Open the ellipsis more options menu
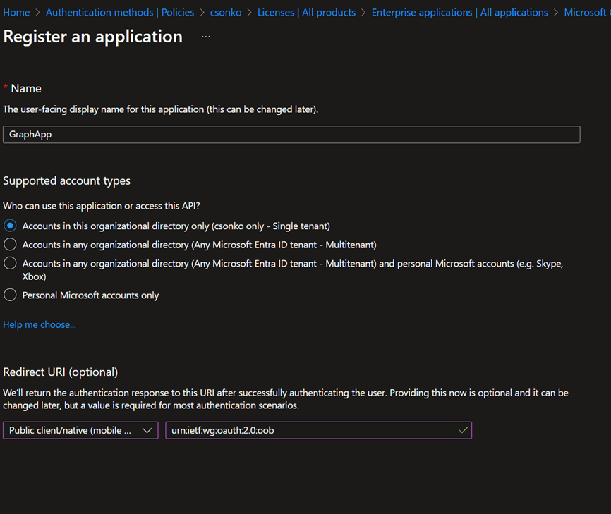 205,37
